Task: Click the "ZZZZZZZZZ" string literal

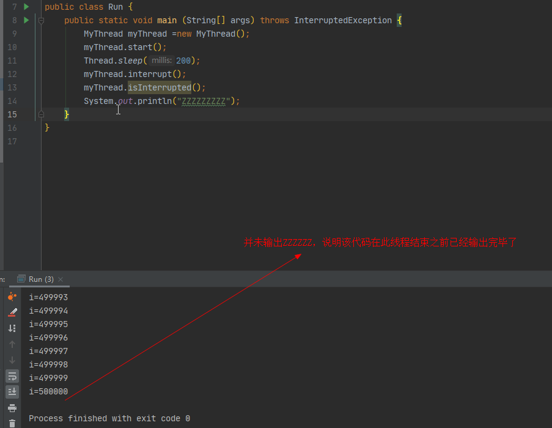Action: 204,101
